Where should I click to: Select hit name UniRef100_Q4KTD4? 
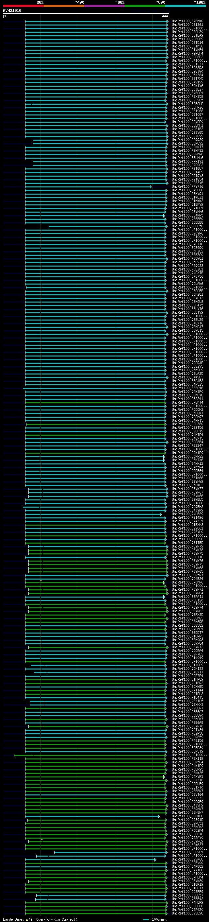(187, 435)
